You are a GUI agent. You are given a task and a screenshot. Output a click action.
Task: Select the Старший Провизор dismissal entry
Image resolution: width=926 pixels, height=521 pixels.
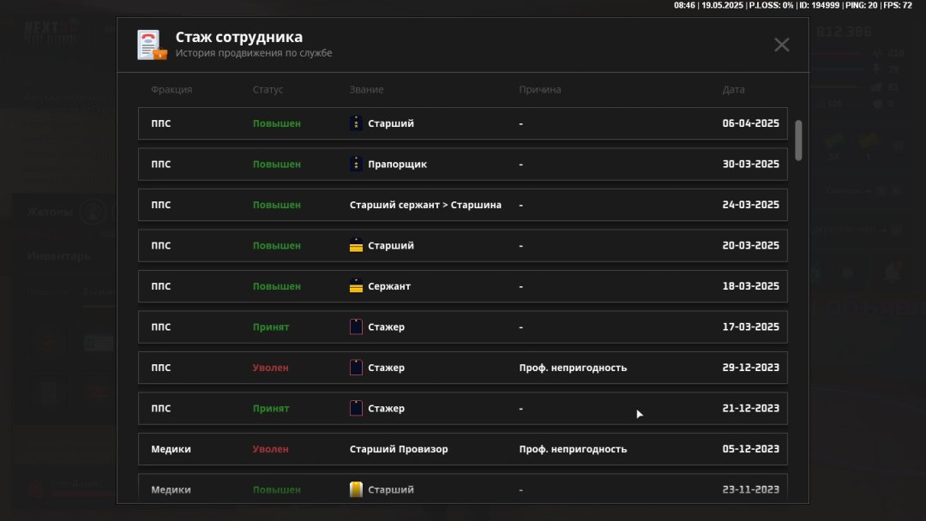[x=399, y=449]
